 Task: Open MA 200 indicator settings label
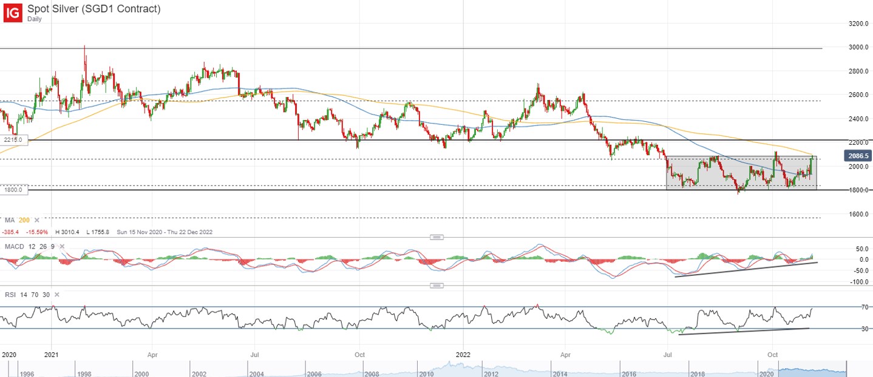click(17, 220)
